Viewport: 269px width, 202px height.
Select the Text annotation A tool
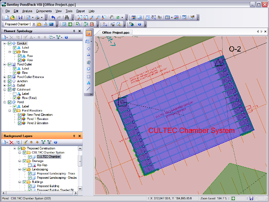88,83
